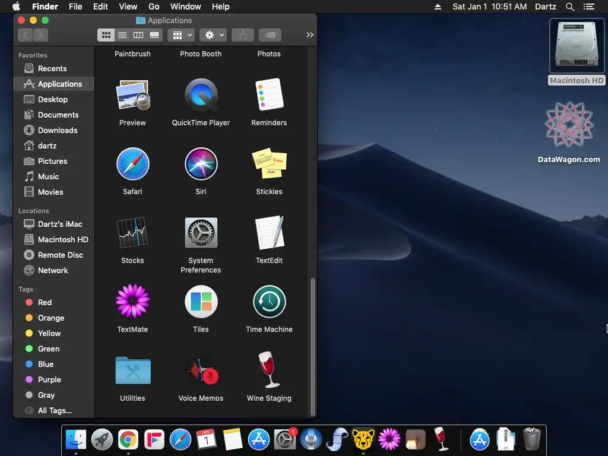
Task: Open the group-by arrangement dropdown
Action: pos(181,35)
